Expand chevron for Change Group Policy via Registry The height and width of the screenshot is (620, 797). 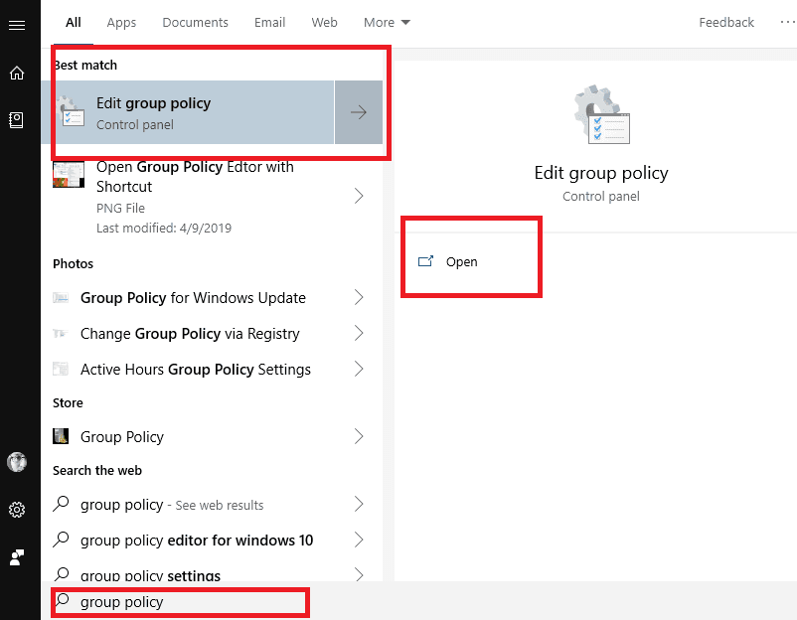tap(359, 334)
